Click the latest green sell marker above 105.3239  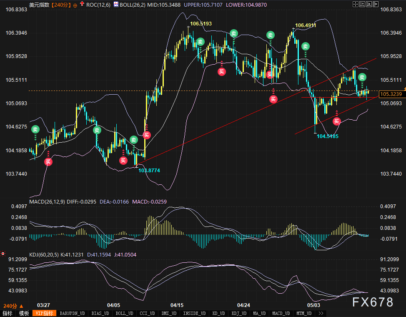click(362, 77)
